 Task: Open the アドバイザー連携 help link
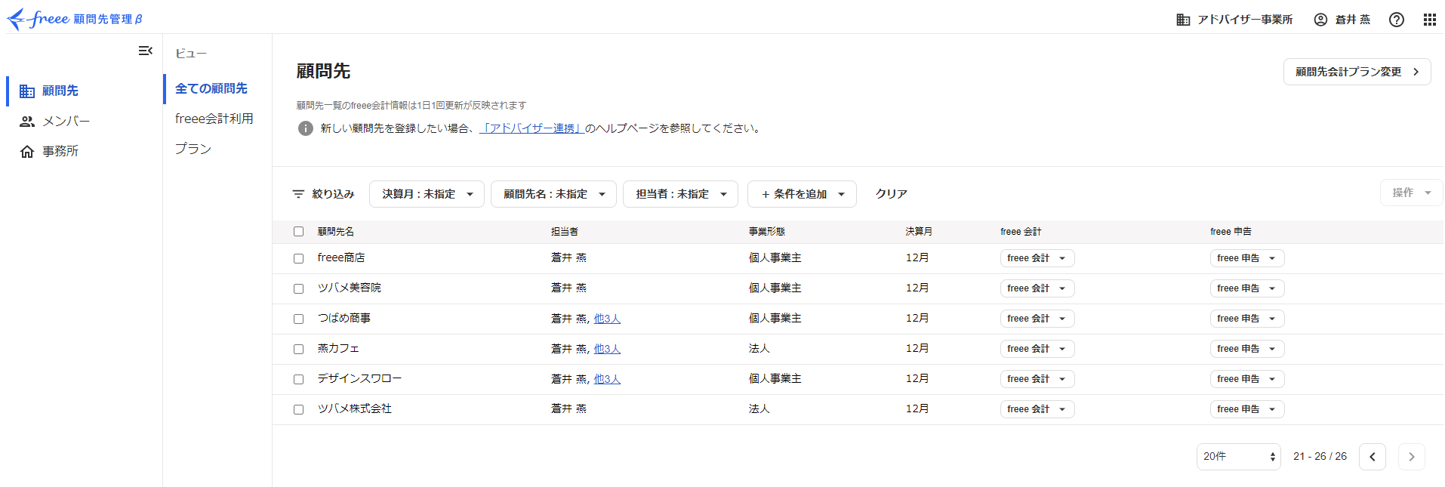pyautogui.click(x=532, y=128)
